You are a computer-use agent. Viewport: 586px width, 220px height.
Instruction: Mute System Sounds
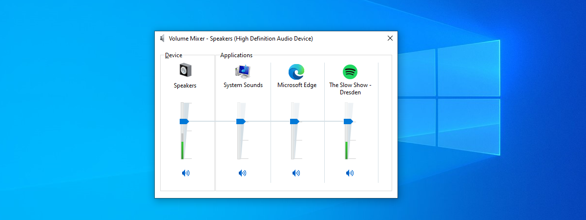(x=243, y=173)
